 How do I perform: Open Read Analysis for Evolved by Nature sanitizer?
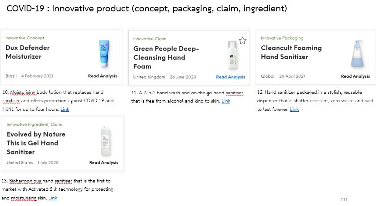click(103, 163)
